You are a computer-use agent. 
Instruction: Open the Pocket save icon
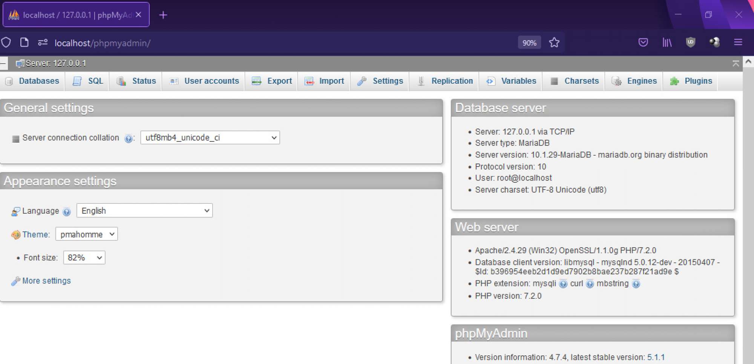pyautogui.click(x=643, y=43)
